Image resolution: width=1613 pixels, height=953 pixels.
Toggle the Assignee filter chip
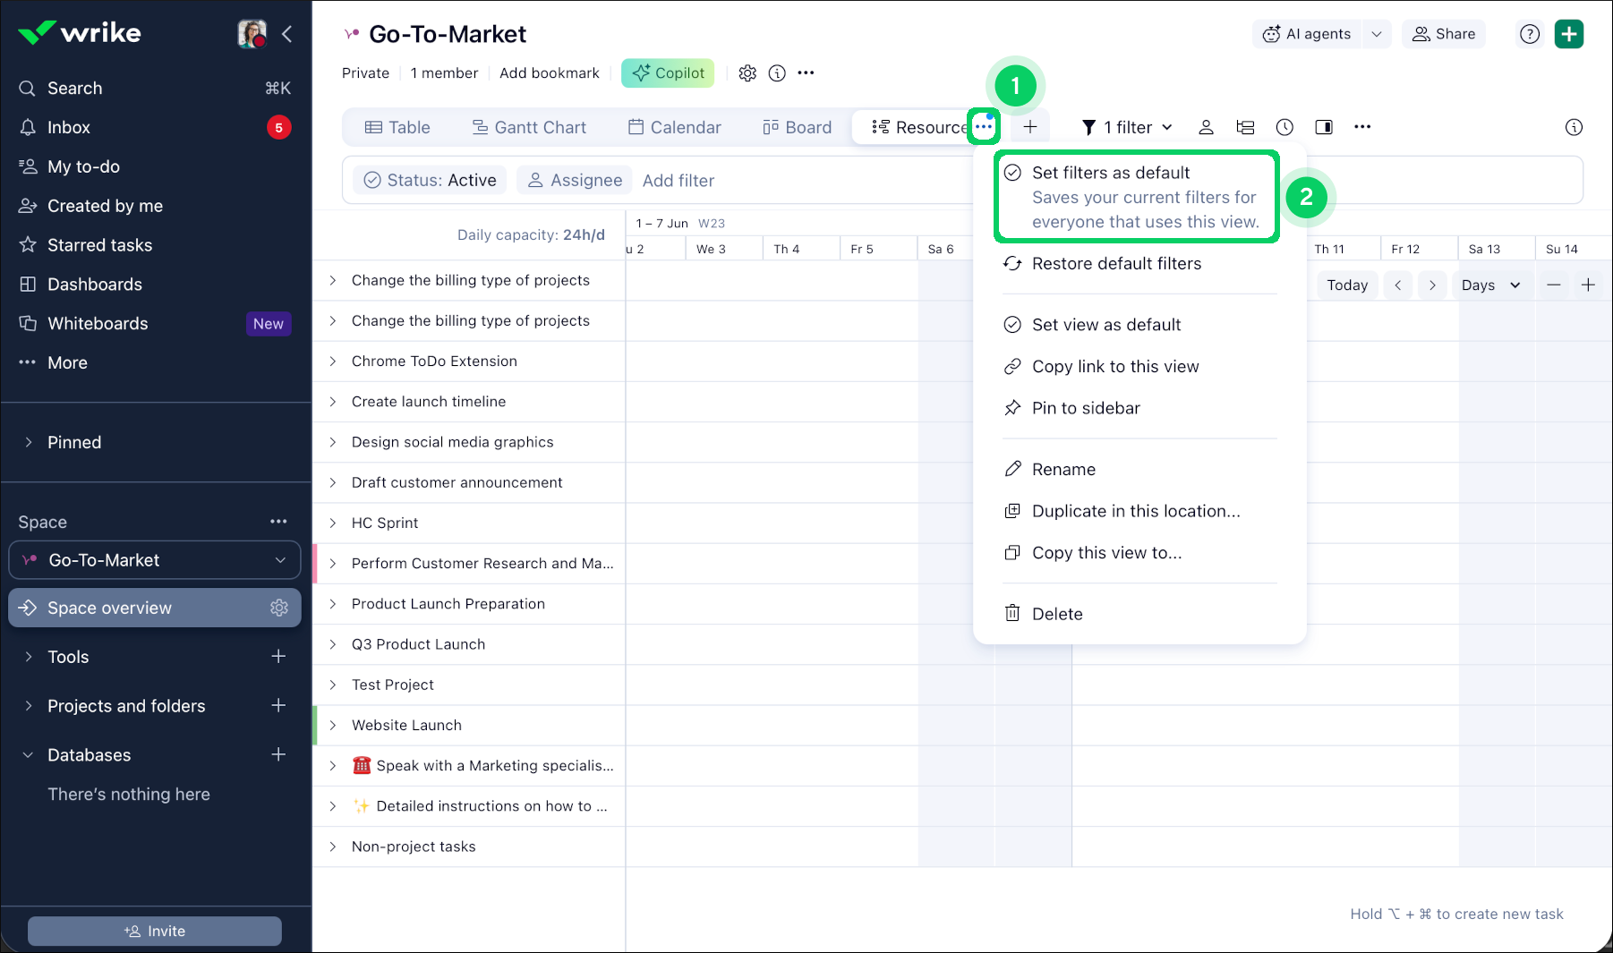click(x=574, y=181)
